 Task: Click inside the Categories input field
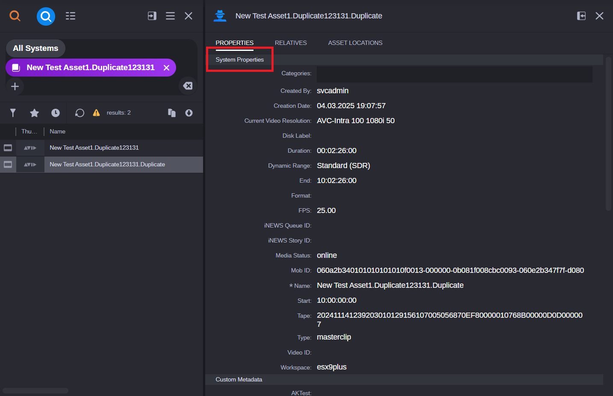[x=454, y=73]
